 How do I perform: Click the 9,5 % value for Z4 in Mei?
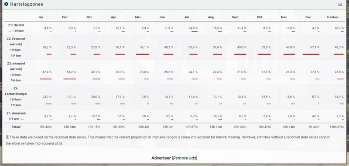pos(145,97)
